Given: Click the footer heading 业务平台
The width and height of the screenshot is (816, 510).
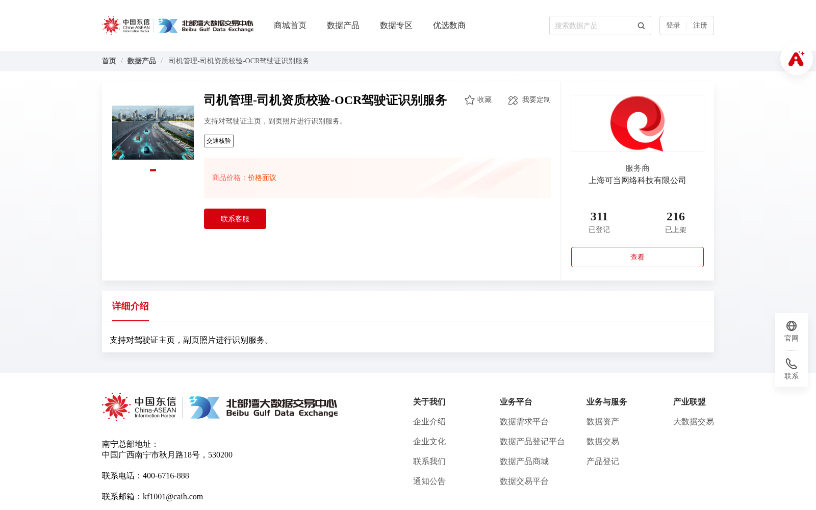Looking at the screenshot, I should 516,402.
